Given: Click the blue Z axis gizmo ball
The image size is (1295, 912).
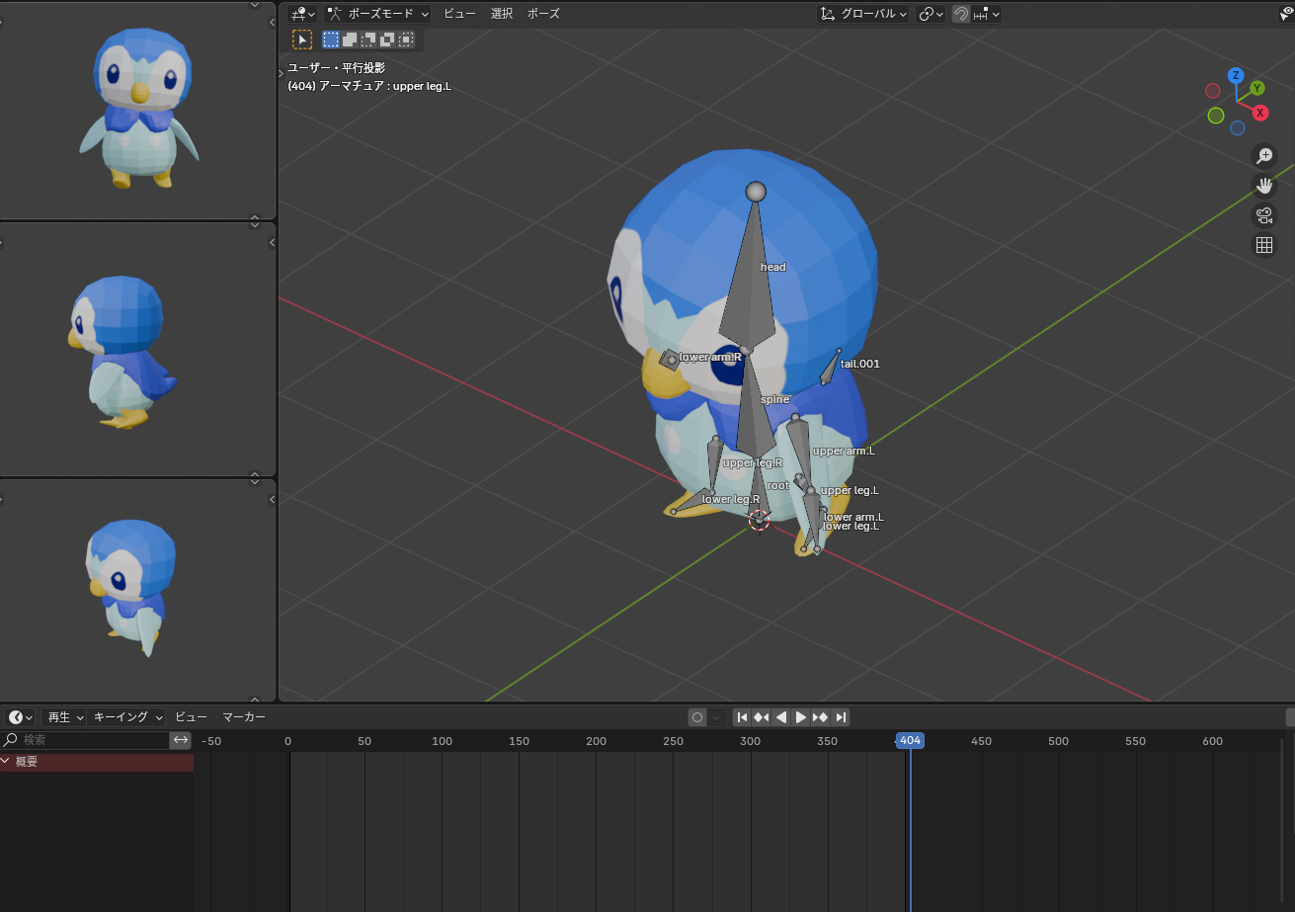Looking at the screenshot, I should tap(1236, 76).
